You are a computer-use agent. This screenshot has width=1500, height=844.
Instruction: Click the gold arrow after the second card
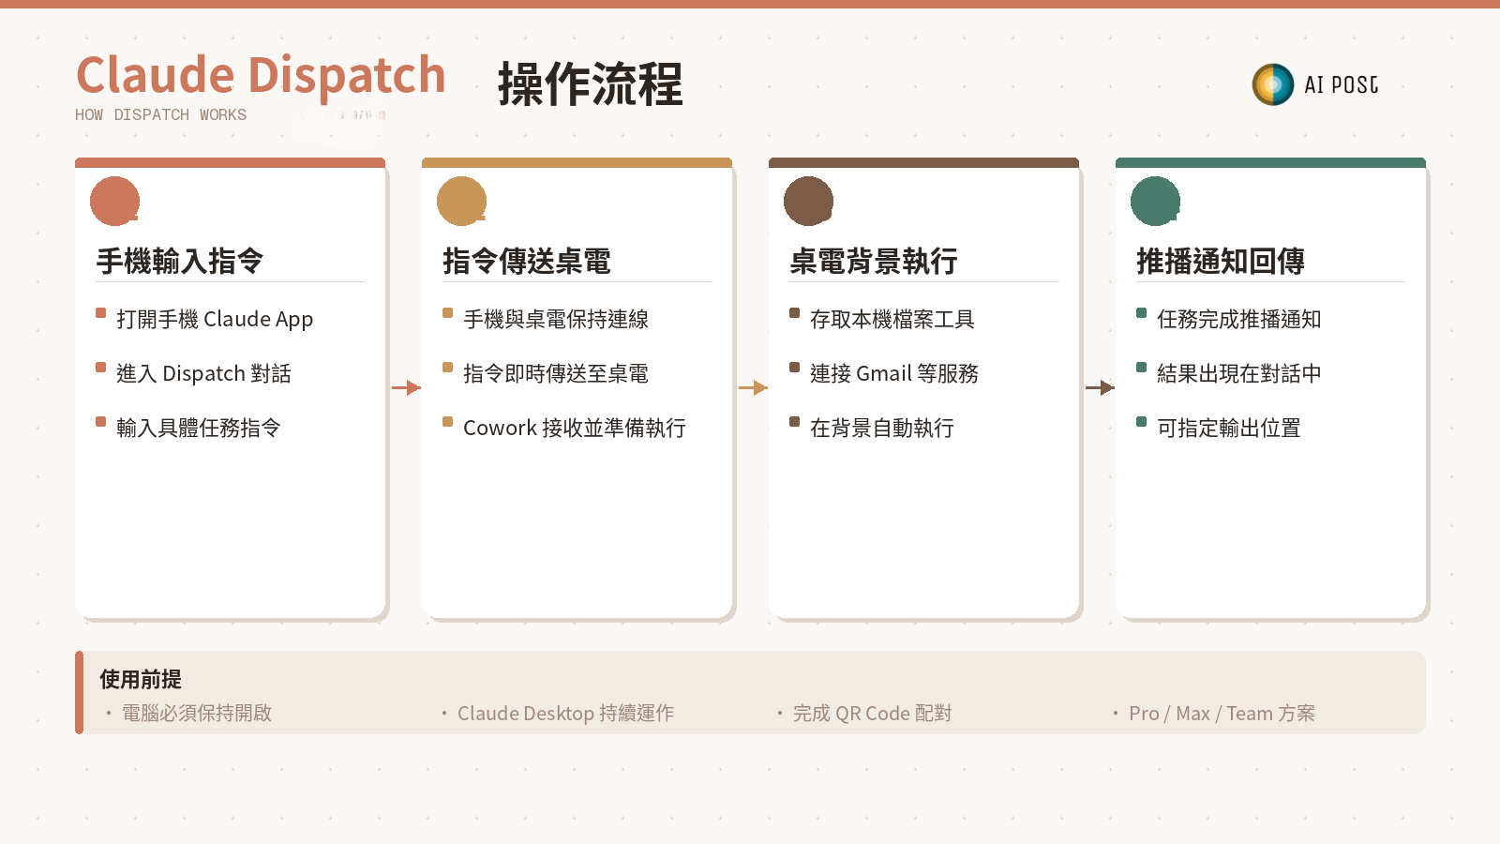click(x=753, y=387)
